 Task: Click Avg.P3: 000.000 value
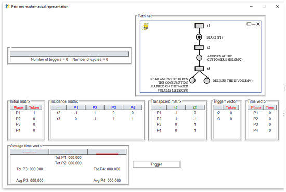[x=30, y=181]
